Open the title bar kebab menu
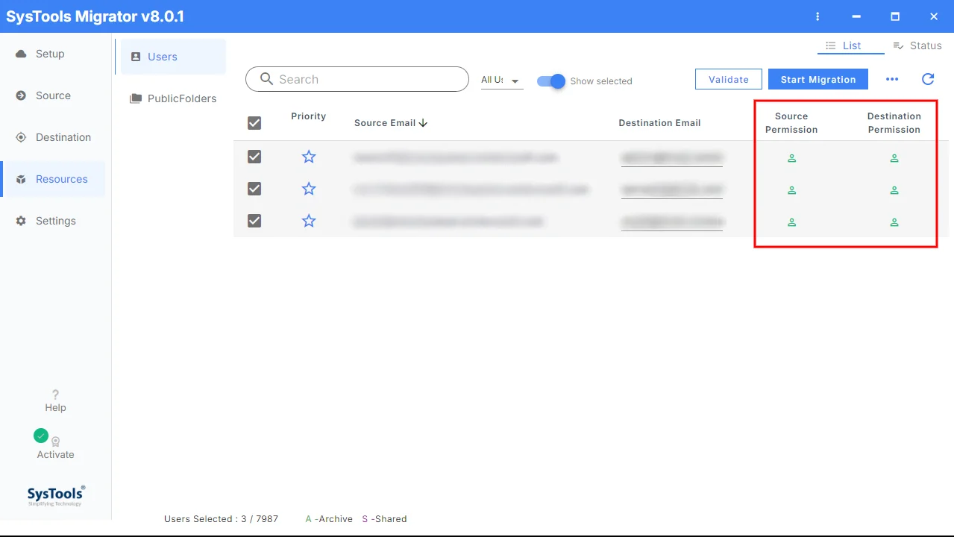This screenshot has width=954, height=537. click(x=818, y=16)
